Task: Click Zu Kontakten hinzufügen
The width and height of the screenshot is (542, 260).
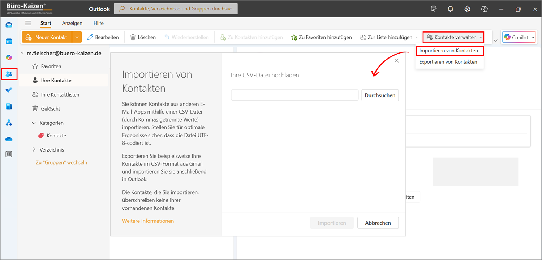Action: [x=251, y=37]
